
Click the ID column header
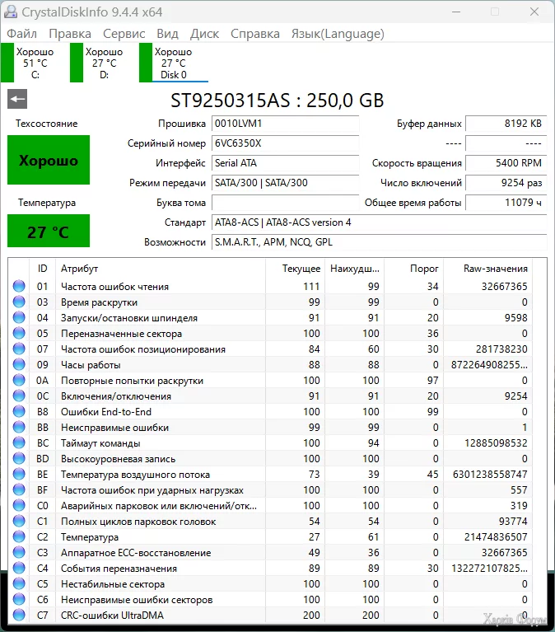tap(42, 269)
